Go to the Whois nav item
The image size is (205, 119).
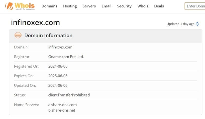pyautogui.click(x=143, y=6)
